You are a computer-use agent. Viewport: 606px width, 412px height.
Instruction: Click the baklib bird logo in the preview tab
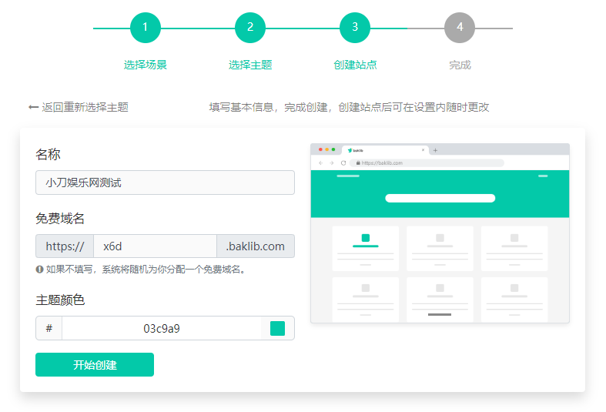tap(350, 150)
